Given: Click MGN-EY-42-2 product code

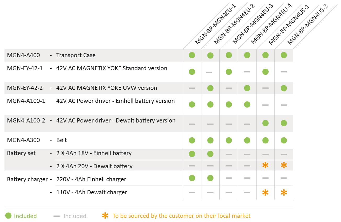Looking at the screenshot, I should click(x=25, y=88).
